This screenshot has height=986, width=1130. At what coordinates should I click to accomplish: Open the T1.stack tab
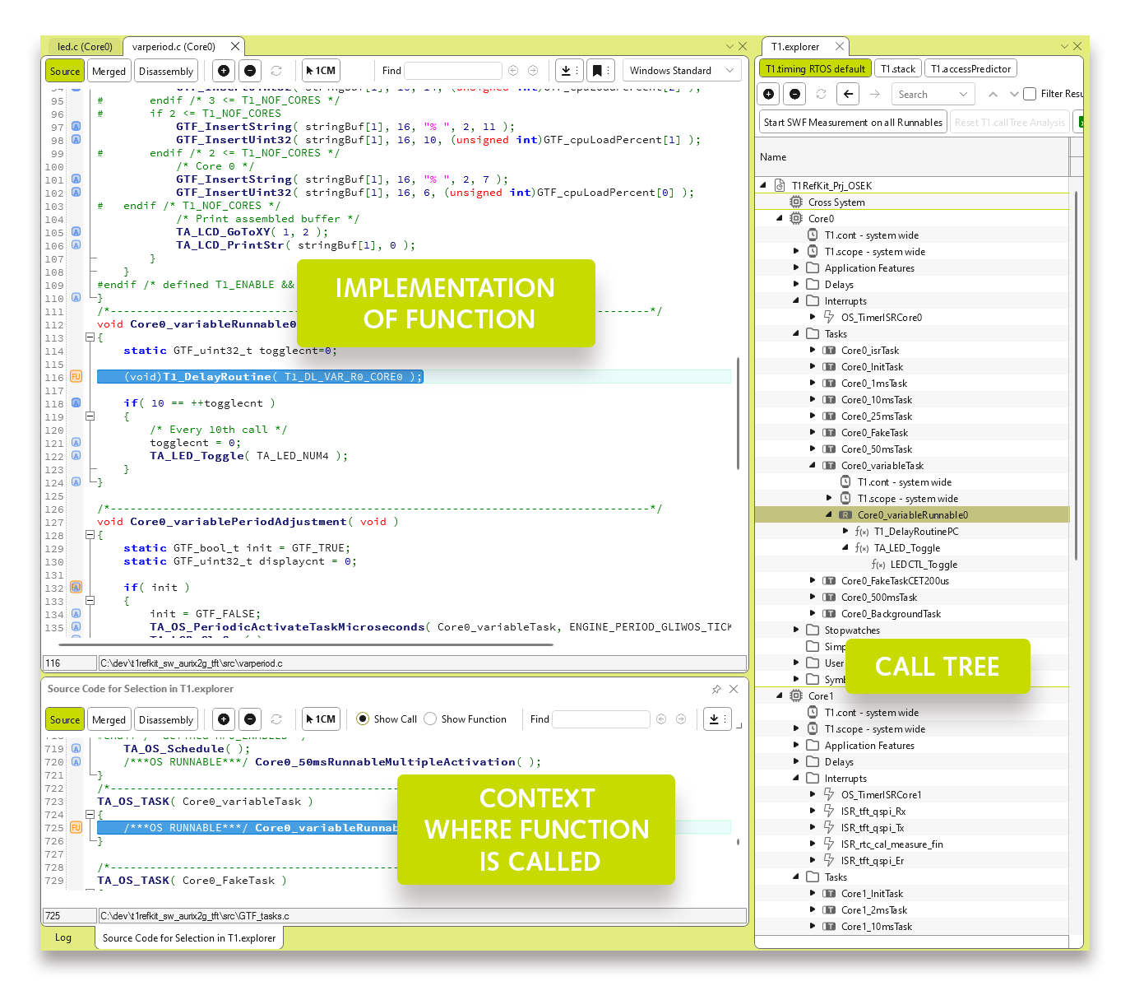(897, 69)
